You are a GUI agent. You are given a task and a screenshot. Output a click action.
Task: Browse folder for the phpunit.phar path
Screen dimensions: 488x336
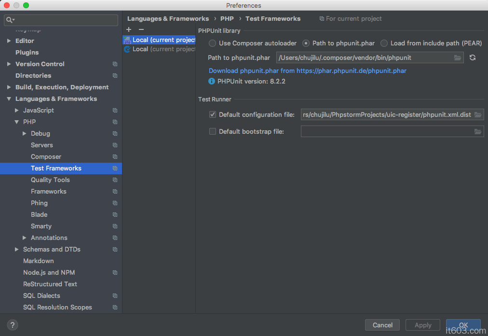[x=458, y=57]
